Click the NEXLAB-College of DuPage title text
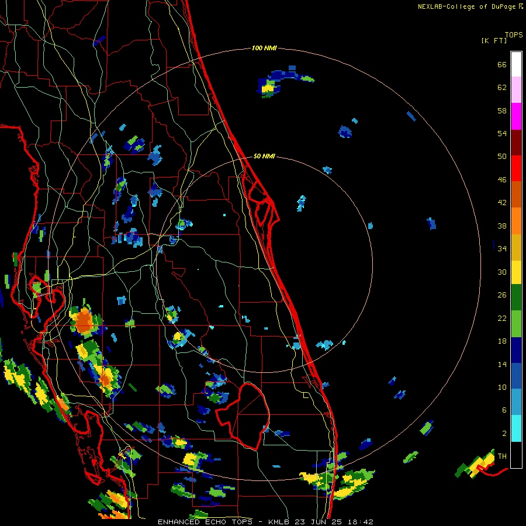Screen dimensions: 526x526 [x=466, y=6]
